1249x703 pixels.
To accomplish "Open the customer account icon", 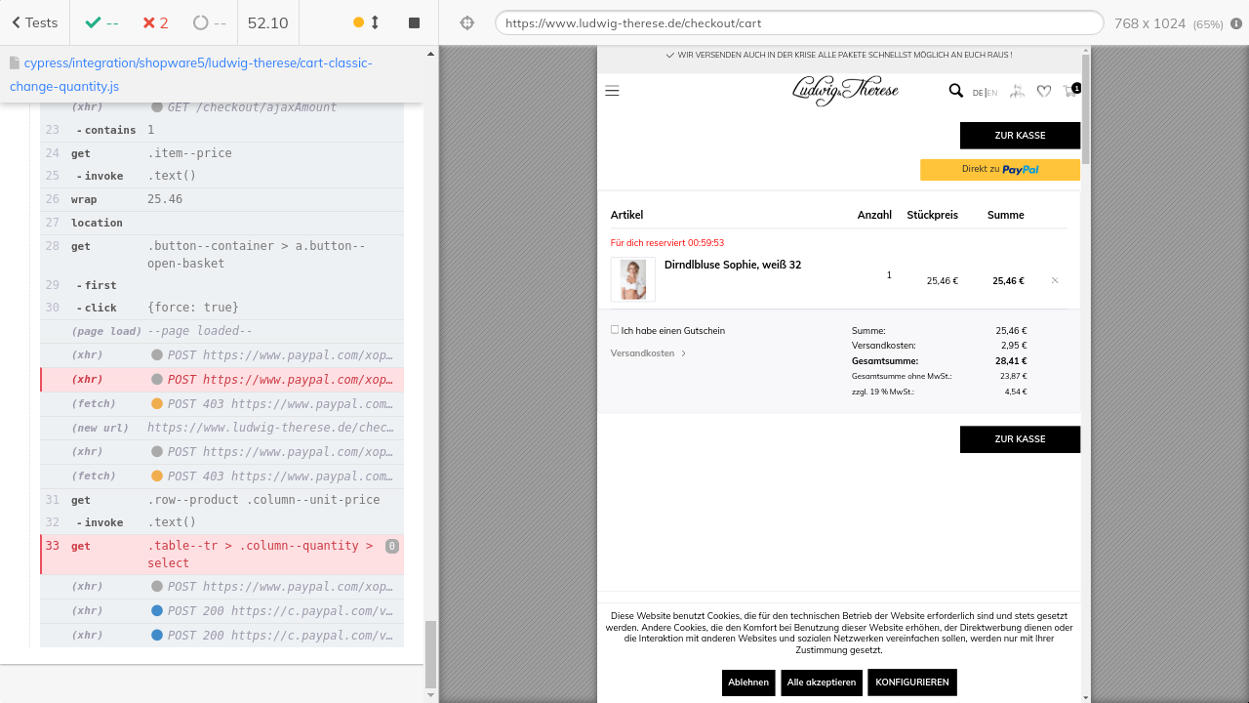I will tap(1017, 91).
